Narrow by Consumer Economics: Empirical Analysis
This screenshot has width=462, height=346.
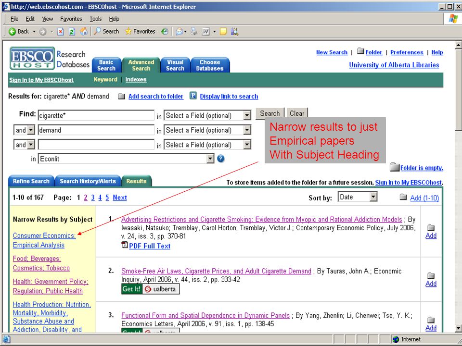(44, 240)
